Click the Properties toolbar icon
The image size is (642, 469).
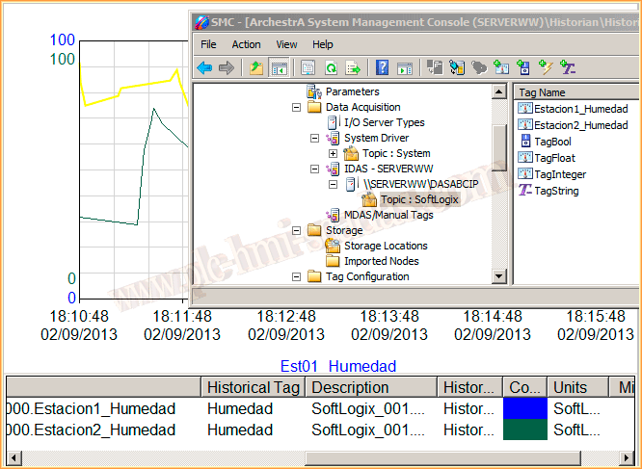(308, 67)
